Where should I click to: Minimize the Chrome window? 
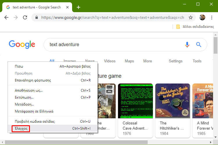(x=185, y=4)
